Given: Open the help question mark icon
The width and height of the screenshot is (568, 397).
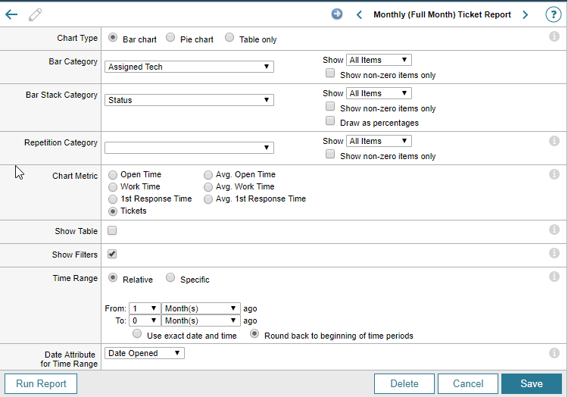Looking at the screenshot, I should [x=553, y=14].
